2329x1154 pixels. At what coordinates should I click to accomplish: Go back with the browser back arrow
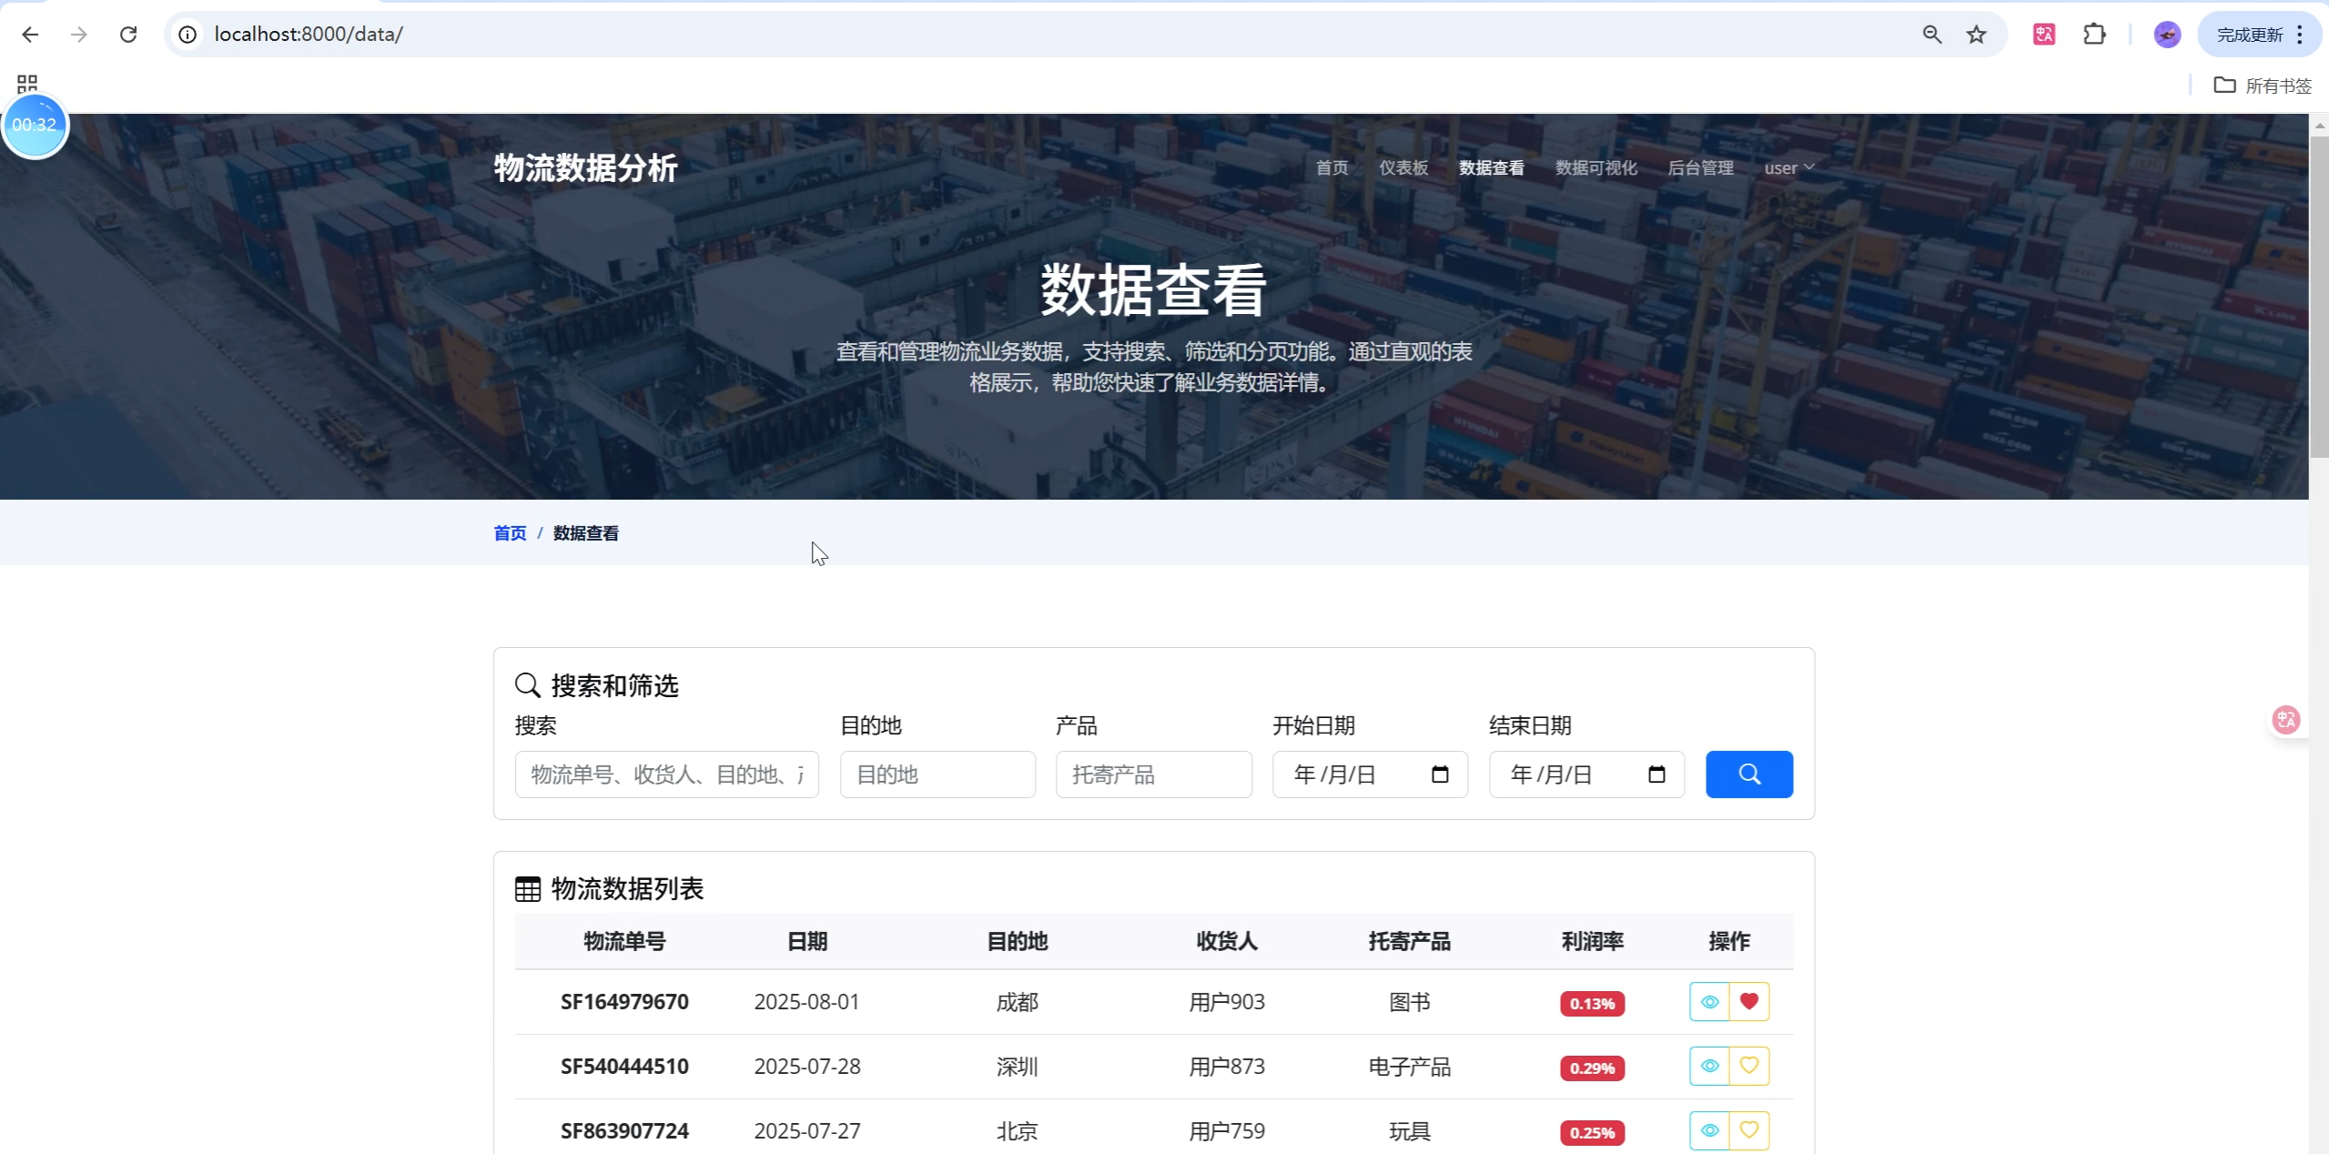coord(30,35)
